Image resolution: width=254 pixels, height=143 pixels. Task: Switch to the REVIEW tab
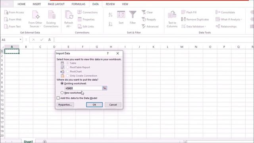pos(110,4)
